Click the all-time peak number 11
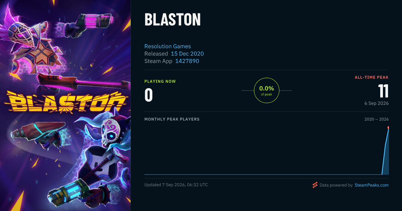 [383, 91]
